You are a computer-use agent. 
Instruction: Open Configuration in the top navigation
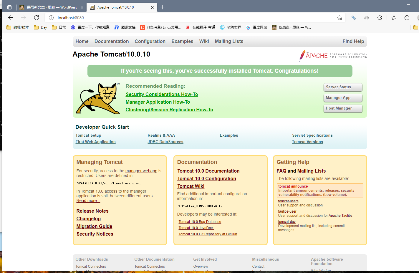(x=150, y=42)
